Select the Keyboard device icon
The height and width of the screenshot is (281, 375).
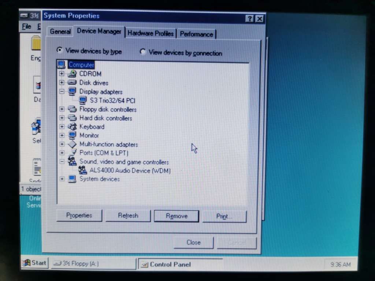(x=72, y=127)
